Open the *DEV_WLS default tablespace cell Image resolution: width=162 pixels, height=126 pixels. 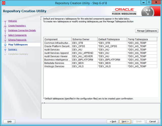112,66
